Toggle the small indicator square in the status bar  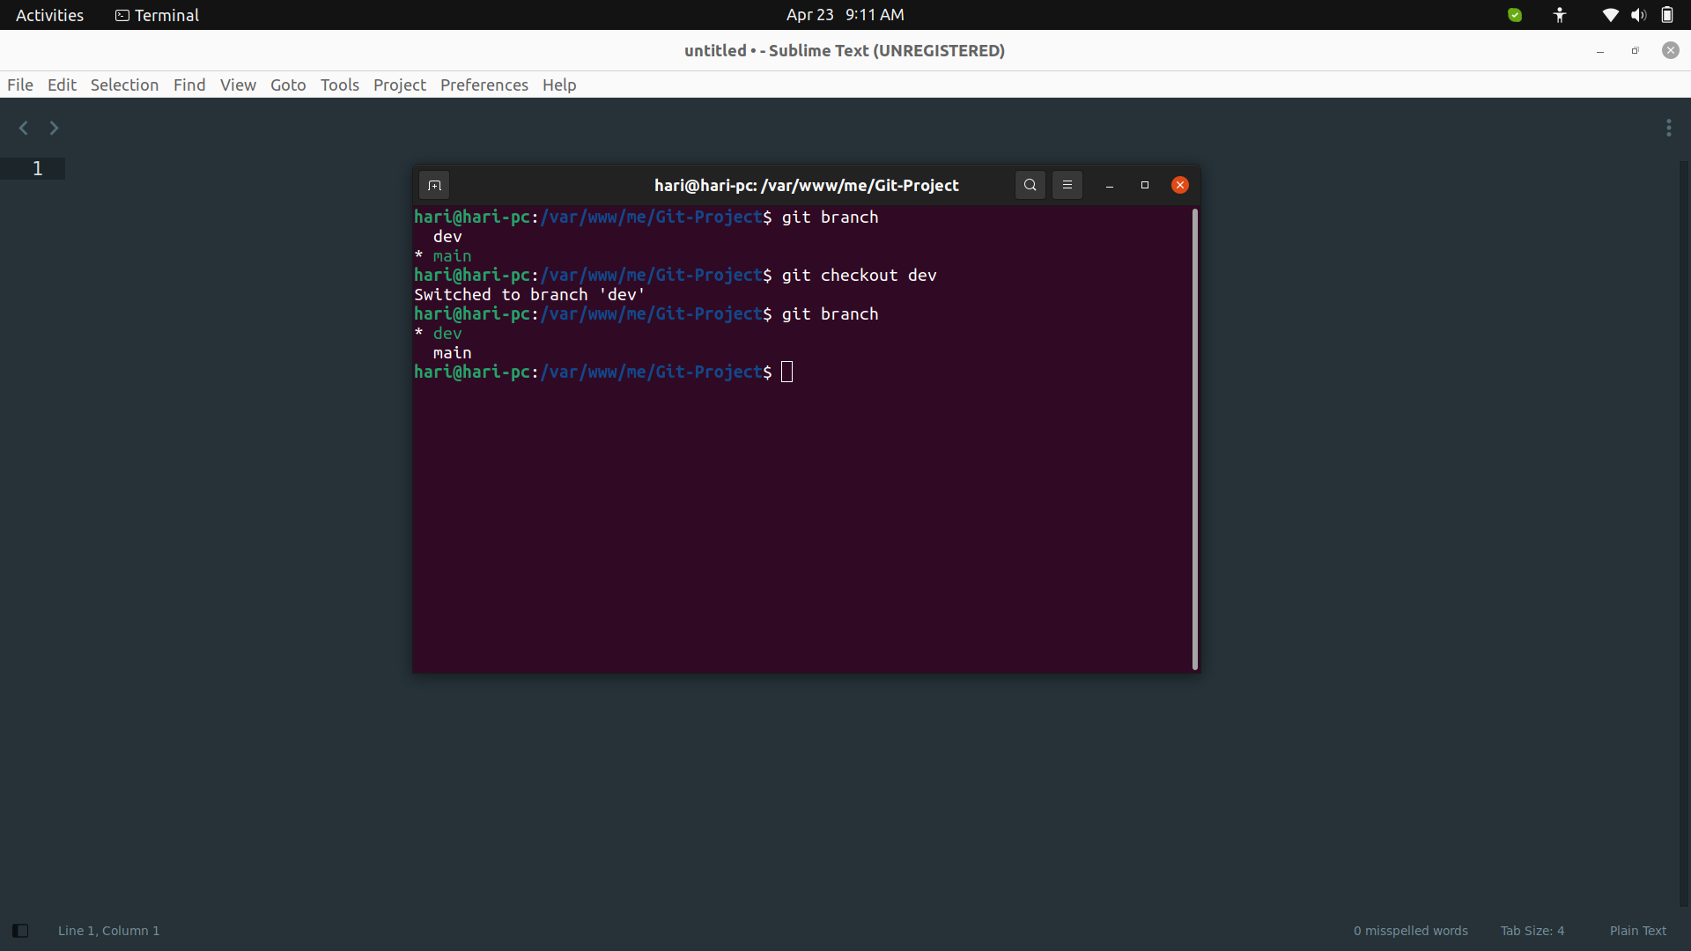tap(19, 930)
